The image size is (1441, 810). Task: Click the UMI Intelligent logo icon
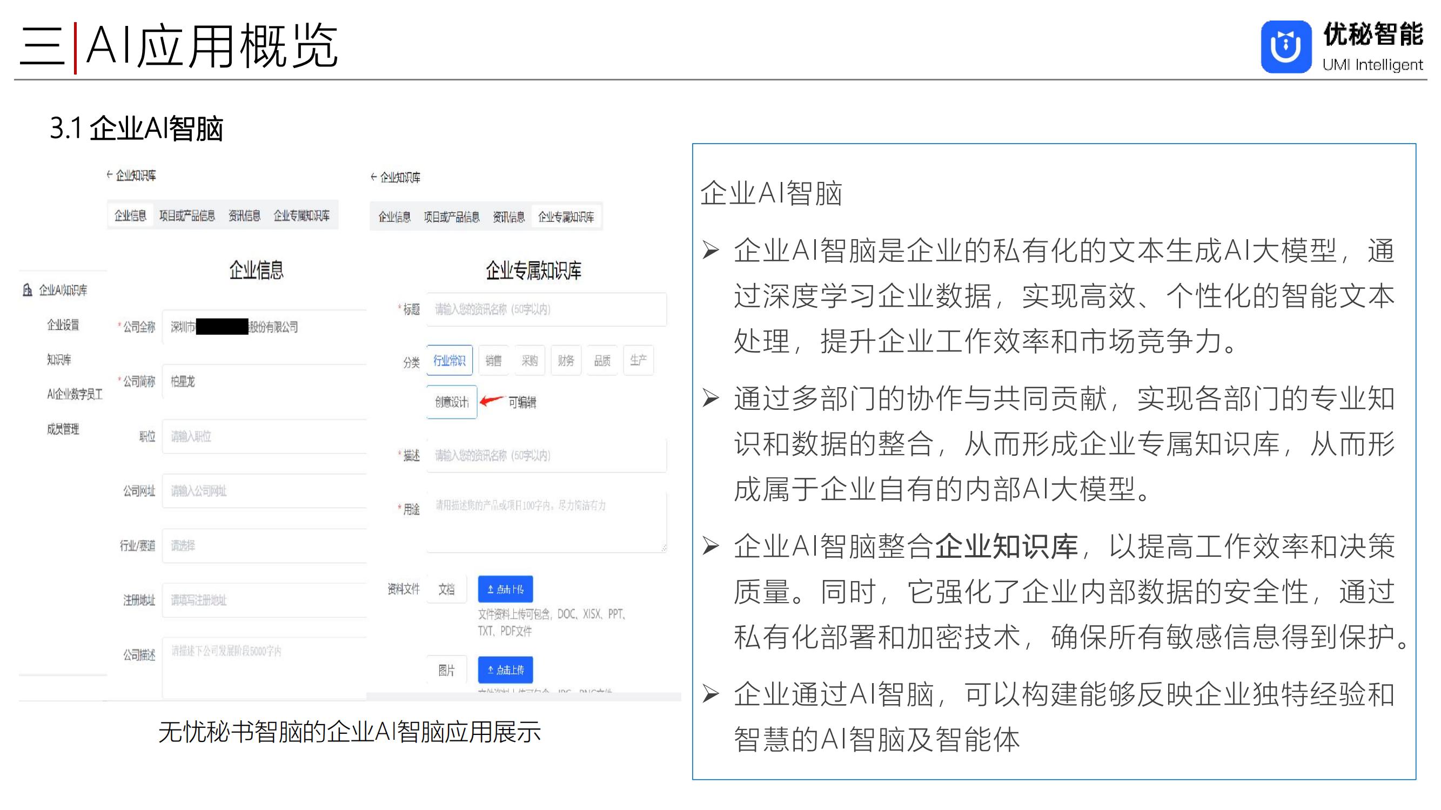click(x=1285, y=47)
